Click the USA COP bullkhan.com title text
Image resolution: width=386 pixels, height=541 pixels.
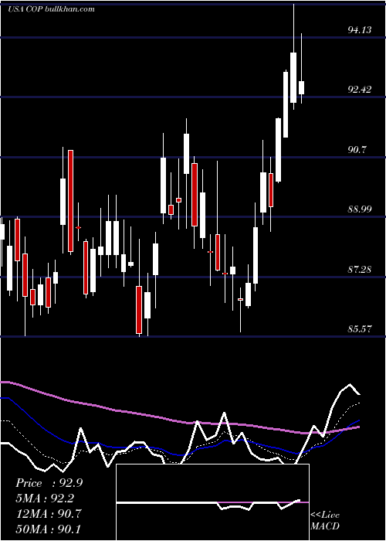(51, 9)
